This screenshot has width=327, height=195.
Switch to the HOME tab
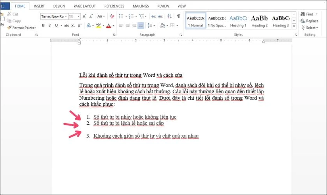(x=20, y=6)
